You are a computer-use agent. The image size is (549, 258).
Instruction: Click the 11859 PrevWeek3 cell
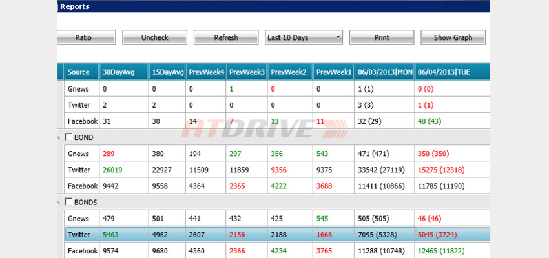247,170
